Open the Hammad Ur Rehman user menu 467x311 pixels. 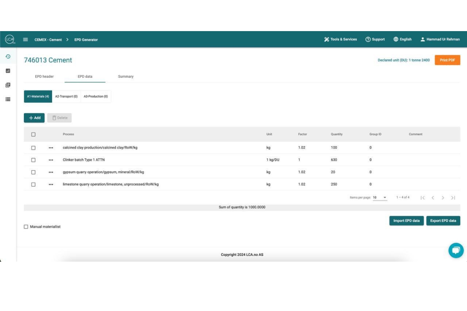(440, 39)
